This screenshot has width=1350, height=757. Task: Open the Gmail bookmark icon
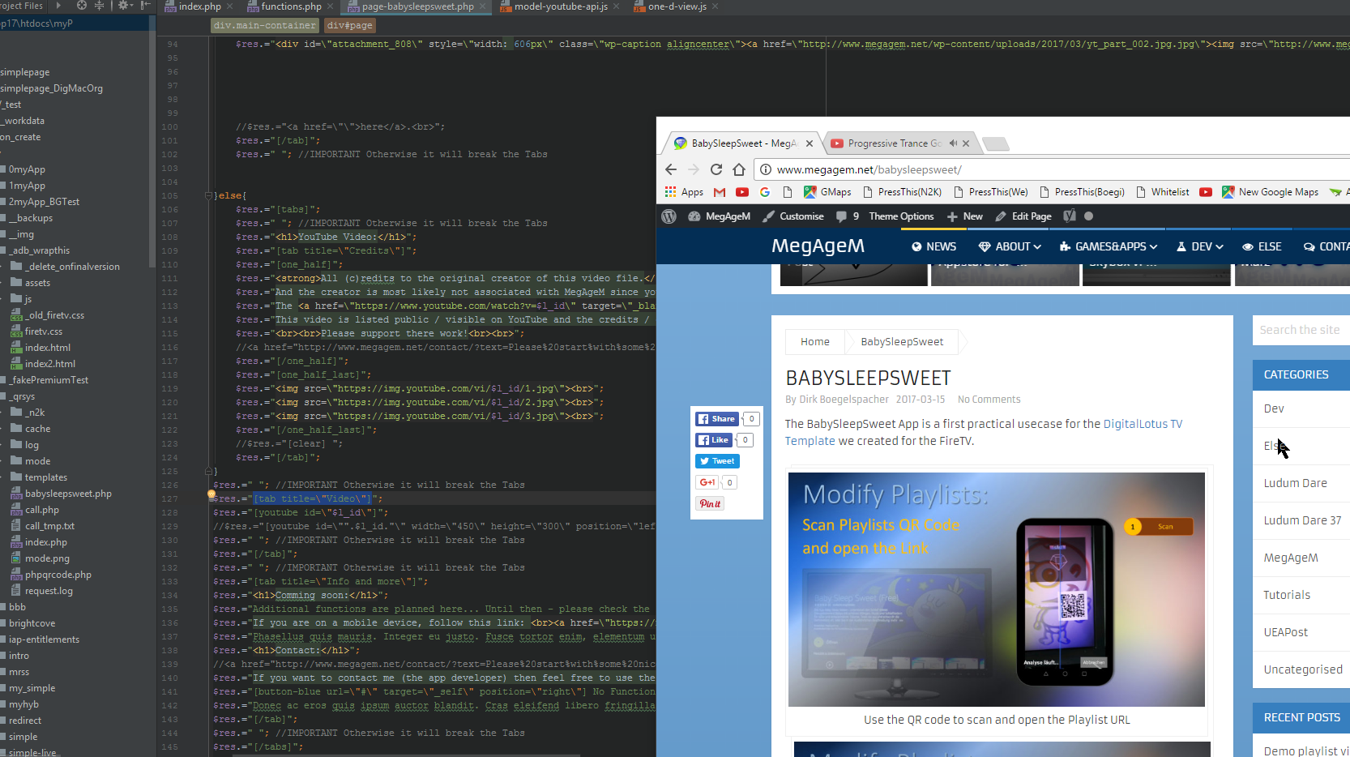[x=720, y=192]
